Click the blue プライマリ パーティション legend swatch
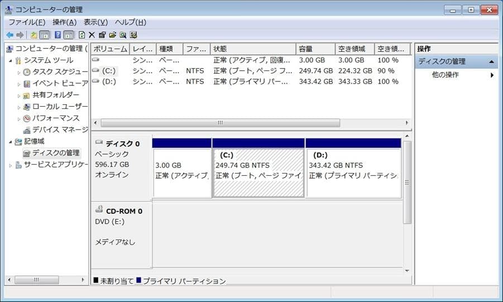 (138, 280)
